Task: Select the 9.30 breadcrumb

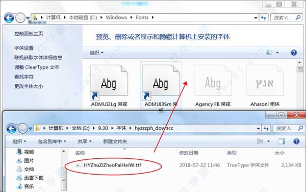Action: (103, 128)
